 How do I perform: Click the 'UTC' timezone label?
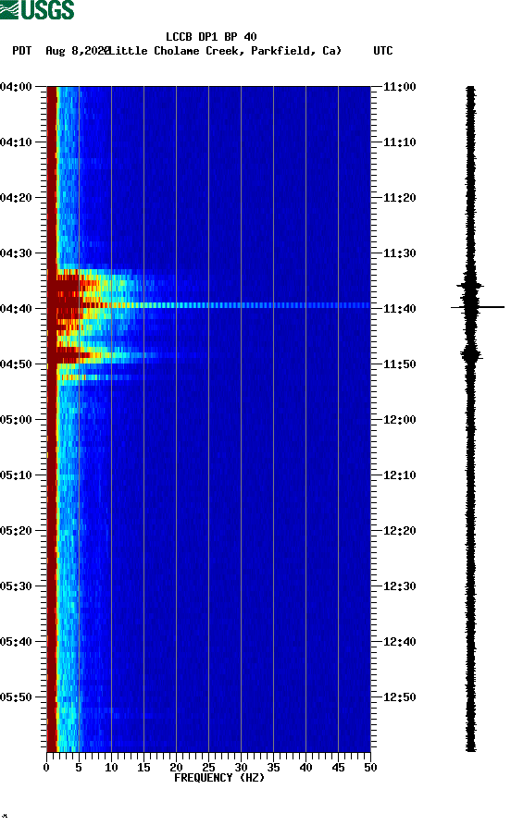point(383,51)
